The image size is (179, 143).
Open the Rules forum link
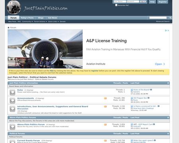pyautogui.click(x=20, y=90)
